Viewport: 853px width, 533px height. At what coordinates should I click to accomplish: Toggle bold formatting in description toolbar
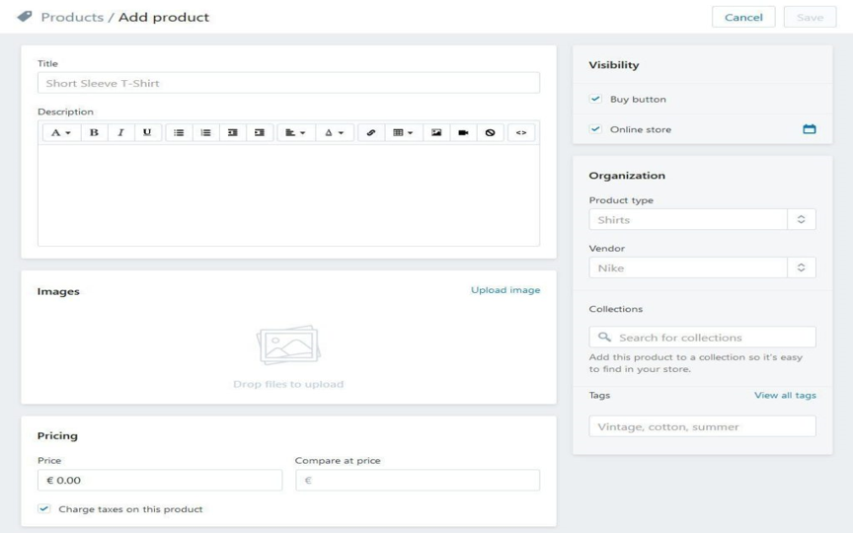[x=94, y=132]
